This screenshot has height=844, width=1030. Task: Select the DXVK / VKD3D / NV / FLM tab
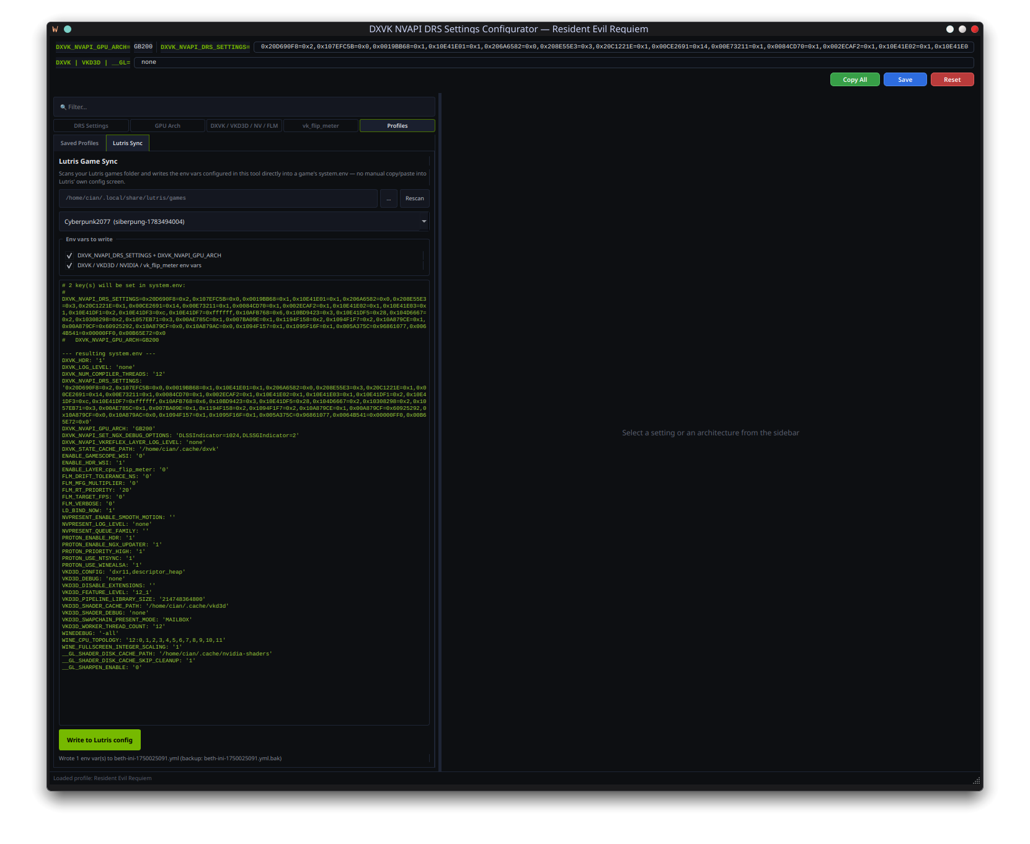[244, 126]
